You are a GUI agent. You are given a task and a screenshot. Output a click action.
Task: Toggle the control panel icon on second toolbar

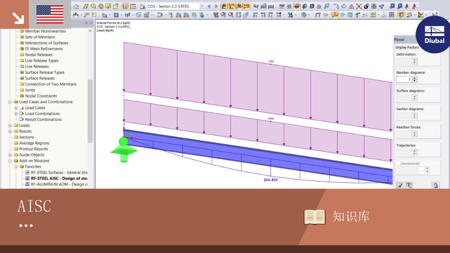pos(401,15)
